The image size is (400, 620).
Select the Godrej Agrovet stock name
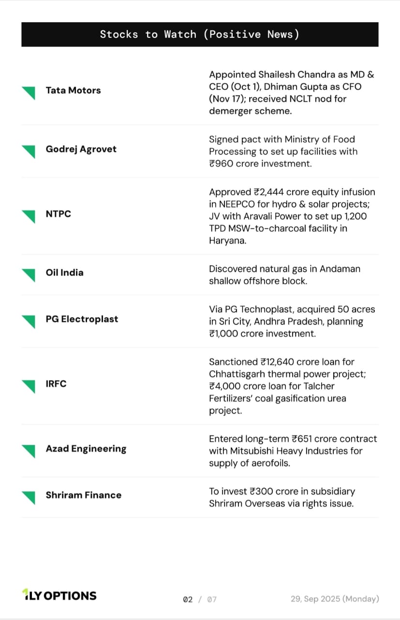tap(81, 149)
